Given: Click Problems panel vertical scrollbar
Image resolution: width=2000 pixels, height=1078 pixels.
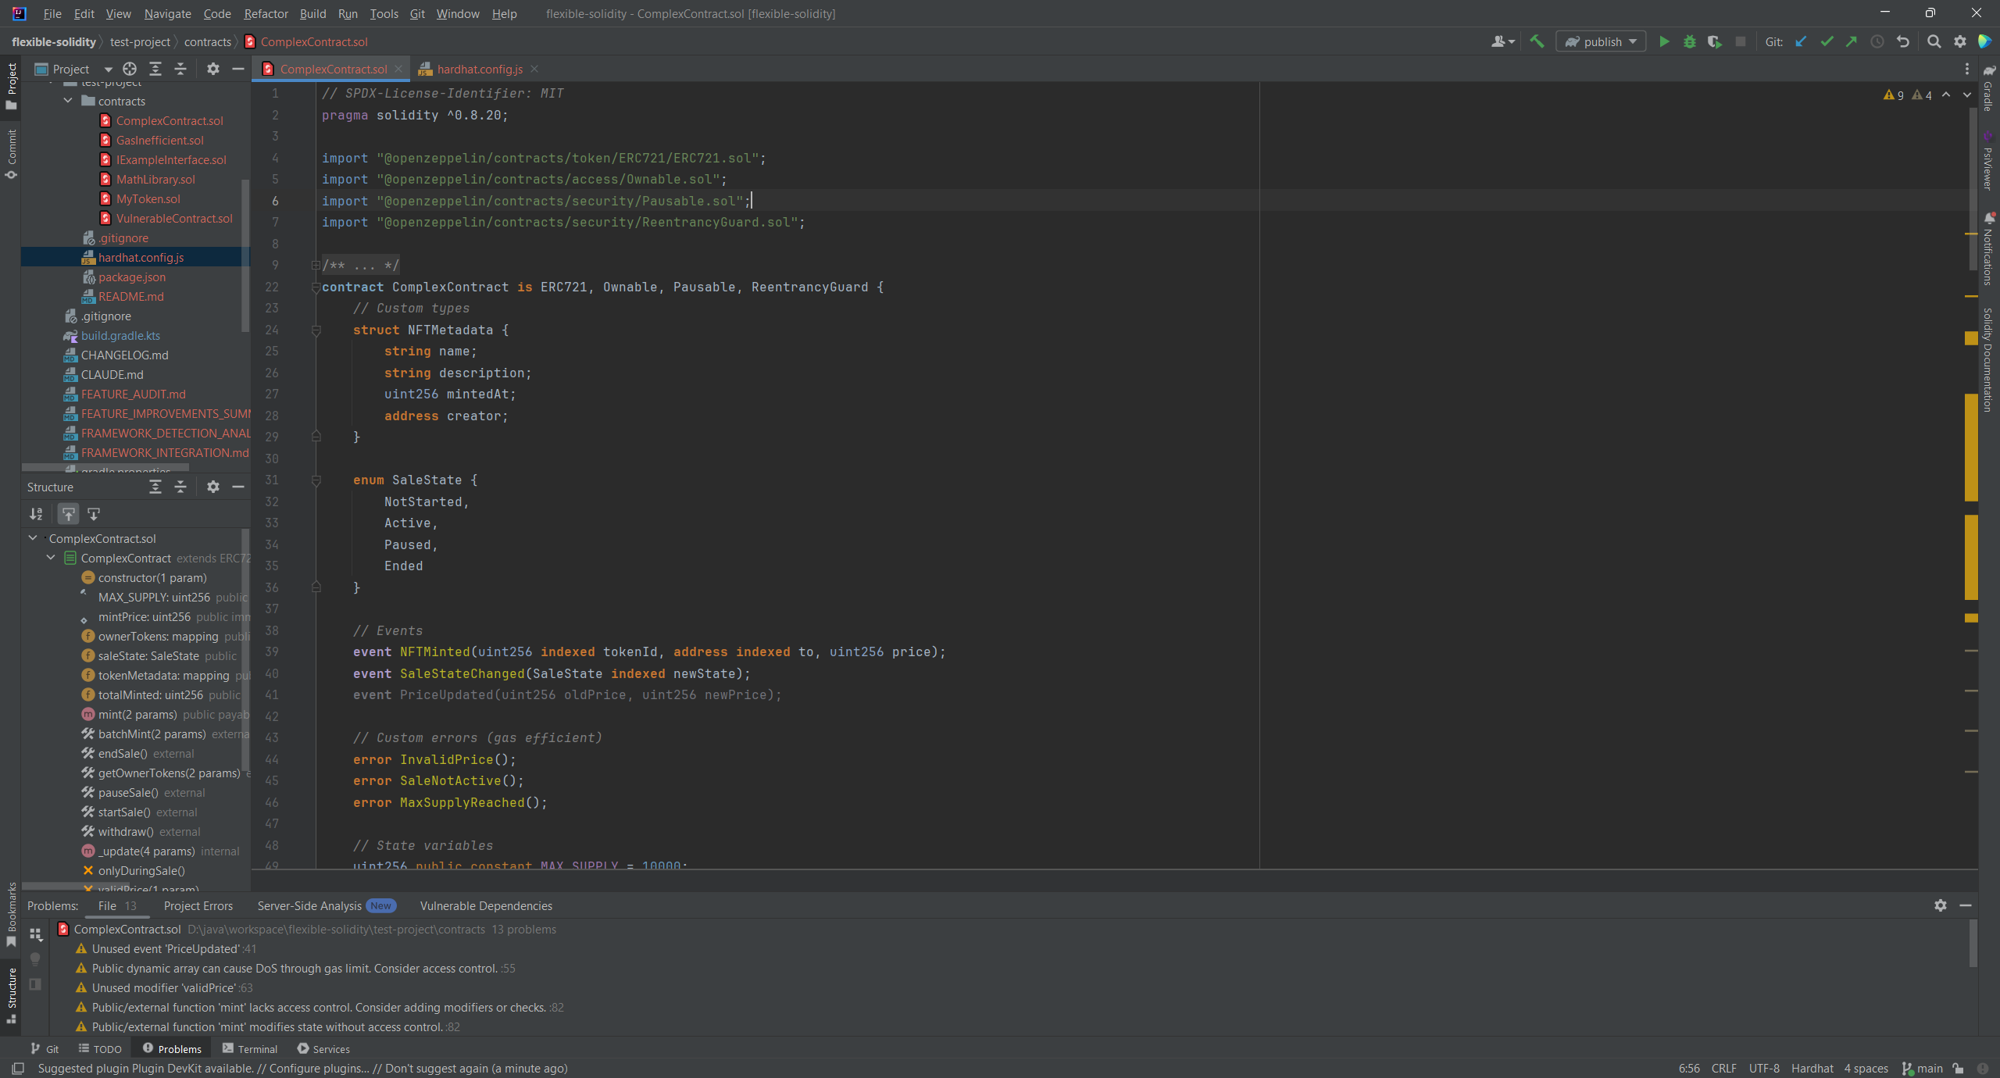Looking at the screenshot, I should (1972, 944).
